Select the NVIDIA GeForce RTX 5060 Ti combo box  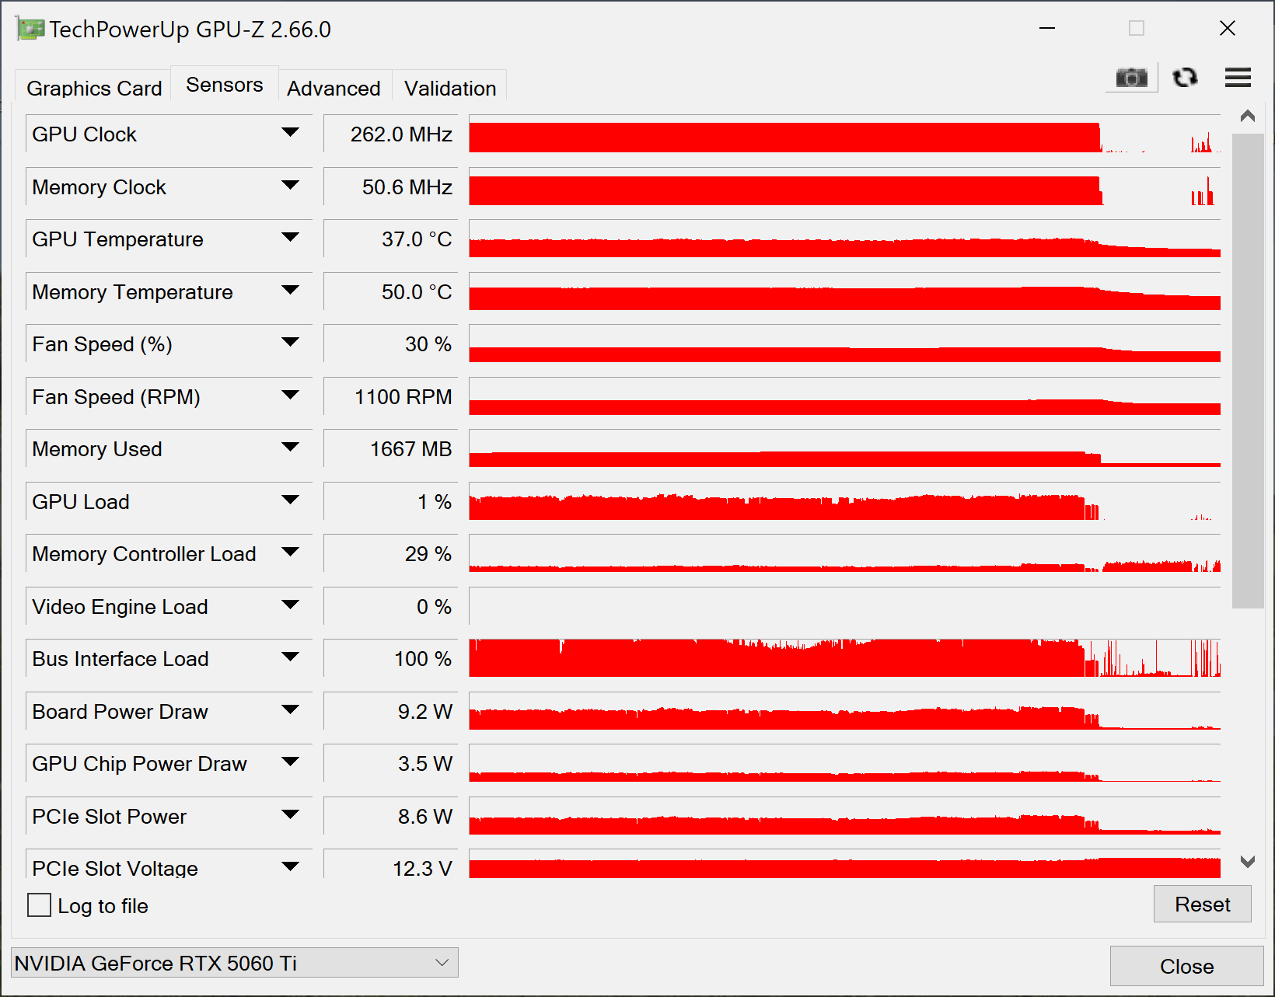coord(234,963)
